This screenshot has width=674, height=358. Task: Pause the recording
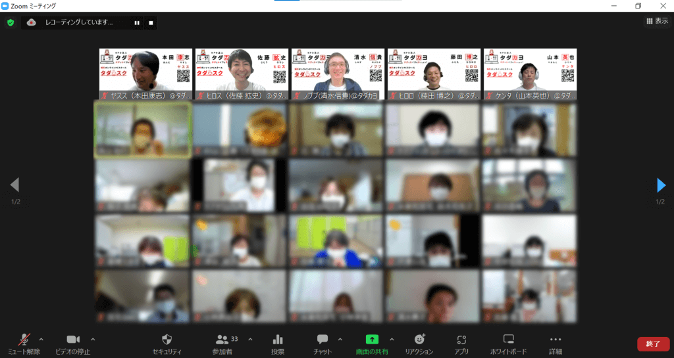137,22
